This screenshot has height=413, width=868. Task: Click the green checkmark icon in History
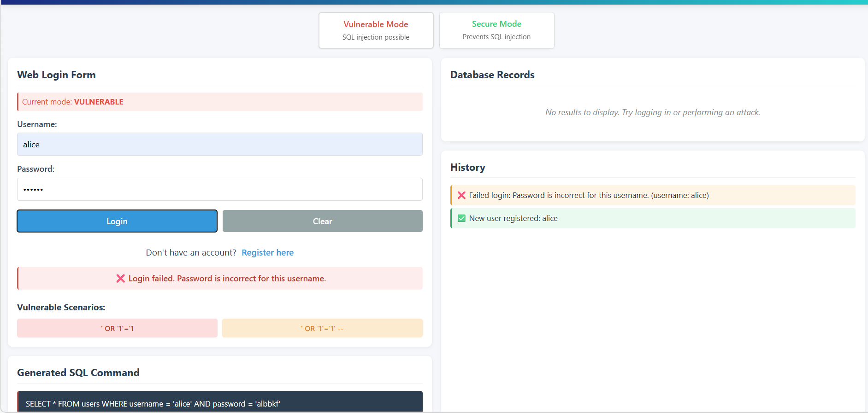461,218
